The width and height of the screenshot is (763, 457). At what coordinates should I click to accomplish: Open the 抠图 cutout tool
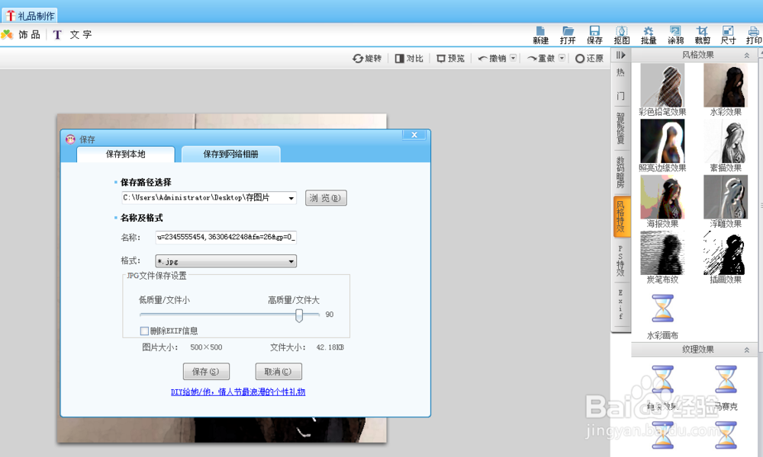621,35
